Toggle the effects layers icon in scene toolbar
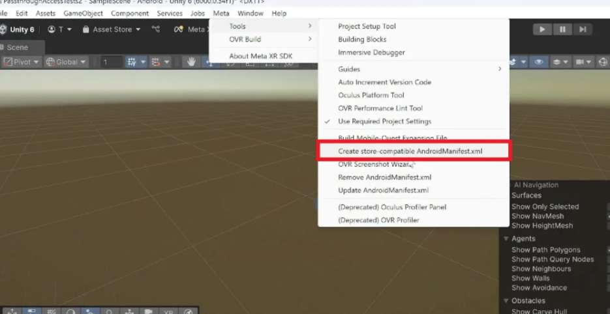This screenshot has height=314, width=610. pyautogui.click(x=514, y=62)
